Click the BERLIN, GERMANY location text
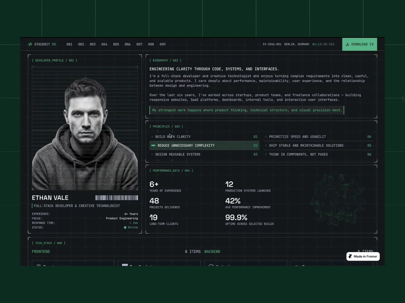The height and width of the screenshot is (303, 405). tap(297, 44)
